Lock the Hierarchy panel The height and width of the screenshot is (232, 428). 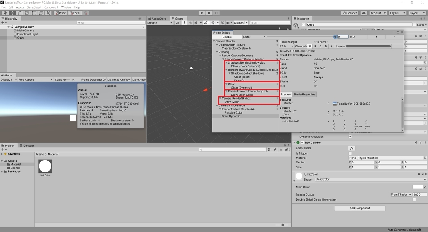click(x=139, y=19)
